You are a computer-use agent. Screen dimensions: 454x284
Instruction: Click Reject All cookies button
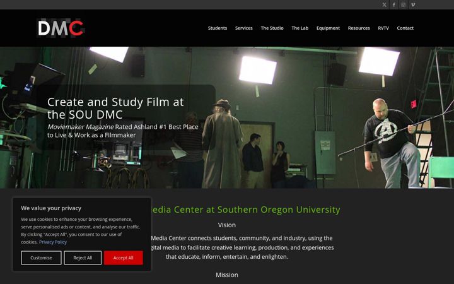[83, 257]
